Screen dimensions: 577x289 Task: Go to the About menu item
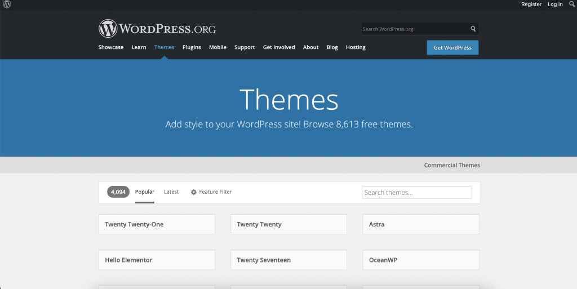click(310, 47)
